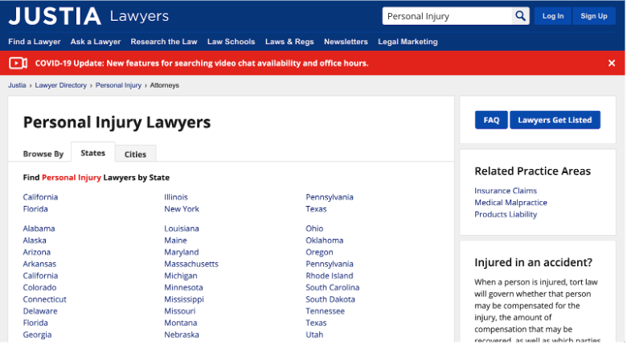Open the Massachusetts link
Viewport: 627px width, 362px height.
(x=191, y=264)
